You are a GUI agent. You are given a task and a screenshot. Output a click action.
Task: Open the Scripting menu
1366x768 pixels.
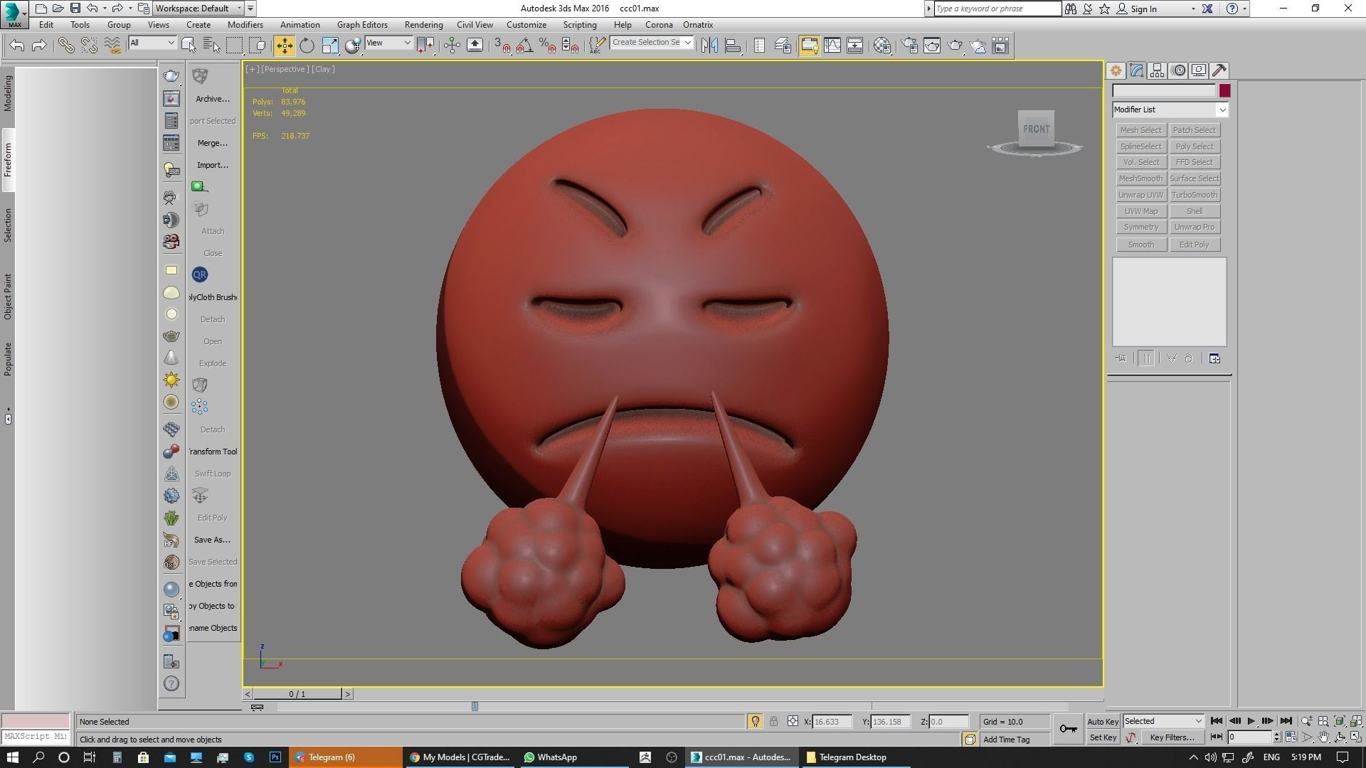tap(580, 25)
